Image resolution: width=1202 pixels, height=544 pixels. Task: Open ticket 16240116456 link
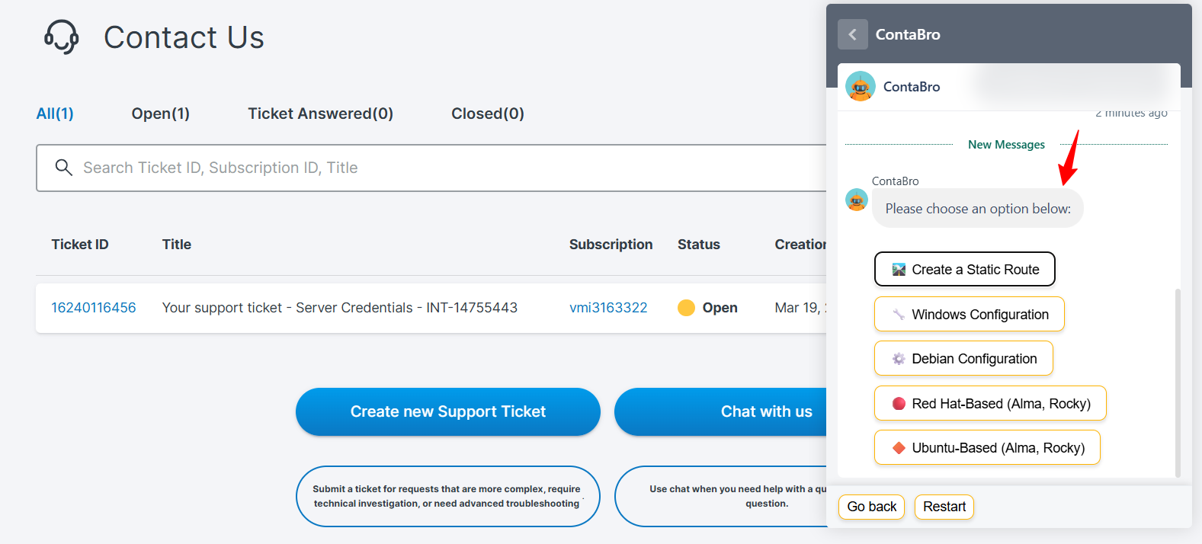pos(94,308)
